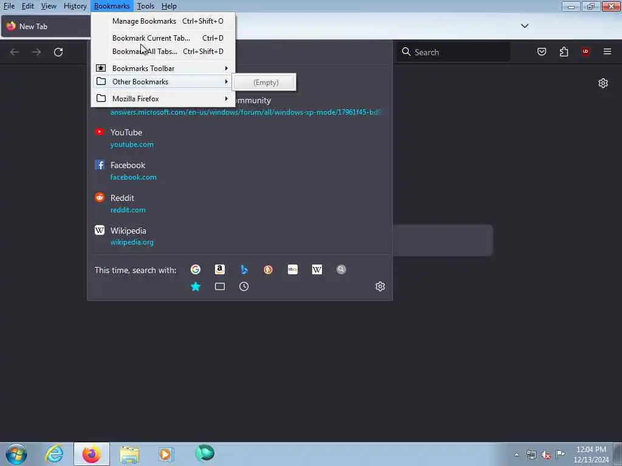Open Windows Media Player from the taskbar
The image size is (622, 466).
(166, 454)
